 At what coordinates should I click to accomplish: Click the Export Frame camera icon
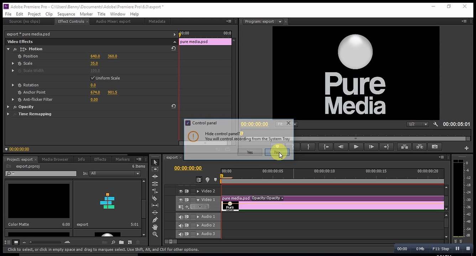pyautogui.click(x=435, y=146)
